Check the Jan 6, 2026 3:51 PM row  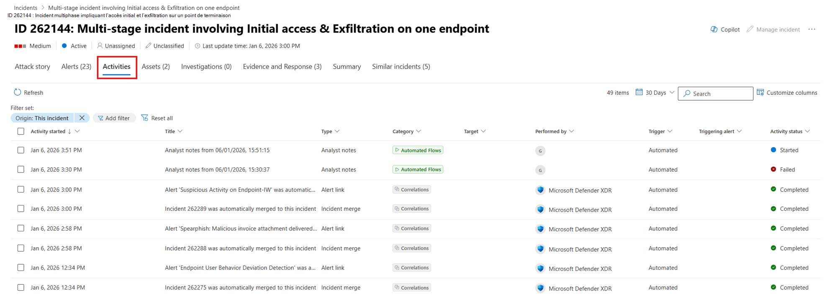click(x=21, y=150)
